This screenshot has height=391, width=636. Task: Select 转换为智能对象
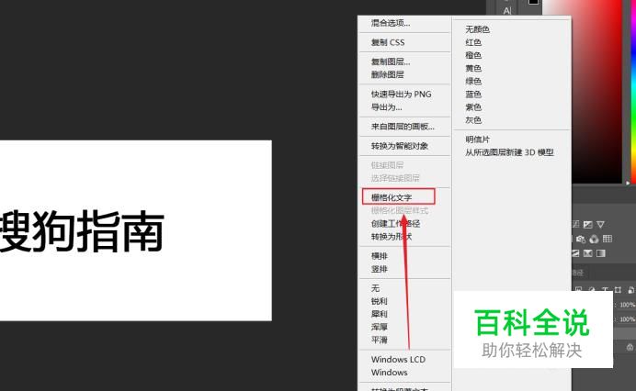coord(400,146)
